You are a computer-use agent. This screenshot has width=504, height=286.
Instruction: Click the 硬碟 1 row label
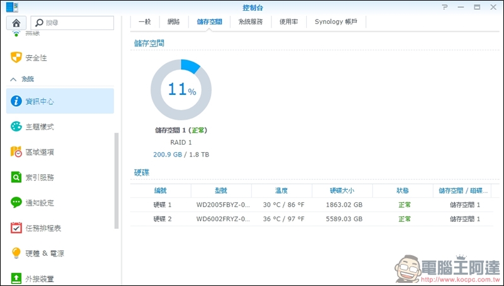pos(163,205)
